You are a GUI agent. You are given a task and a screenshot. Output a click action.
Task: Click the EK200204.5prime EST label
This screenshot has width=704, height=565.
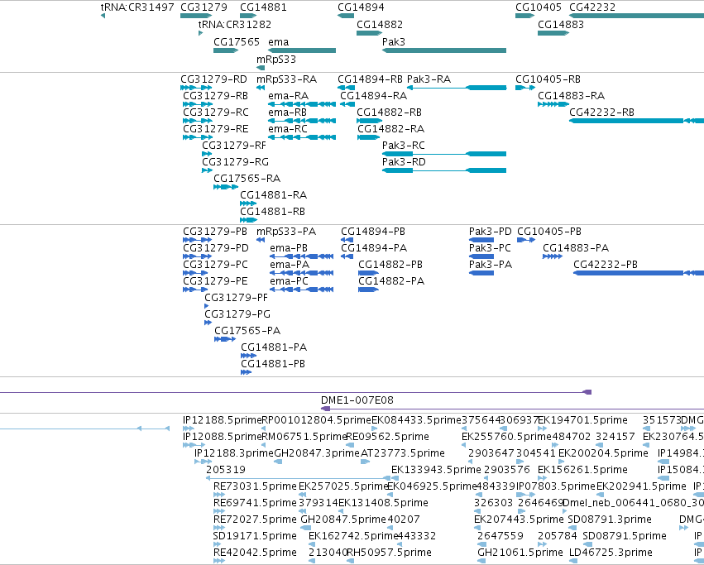point(603,453)
